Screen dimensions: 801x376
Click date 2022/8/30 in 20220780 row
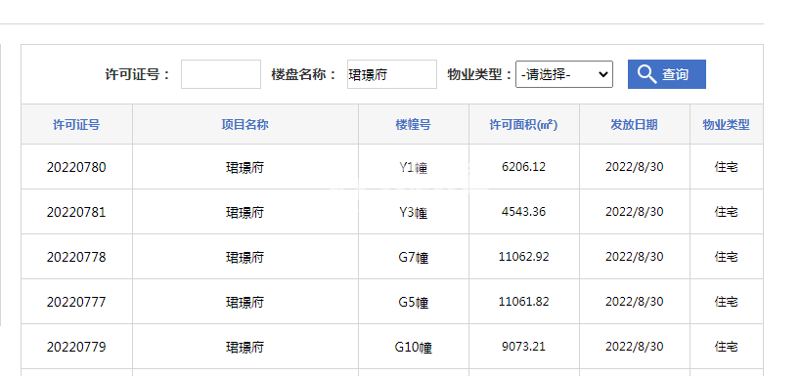click(x=634, y=167)
